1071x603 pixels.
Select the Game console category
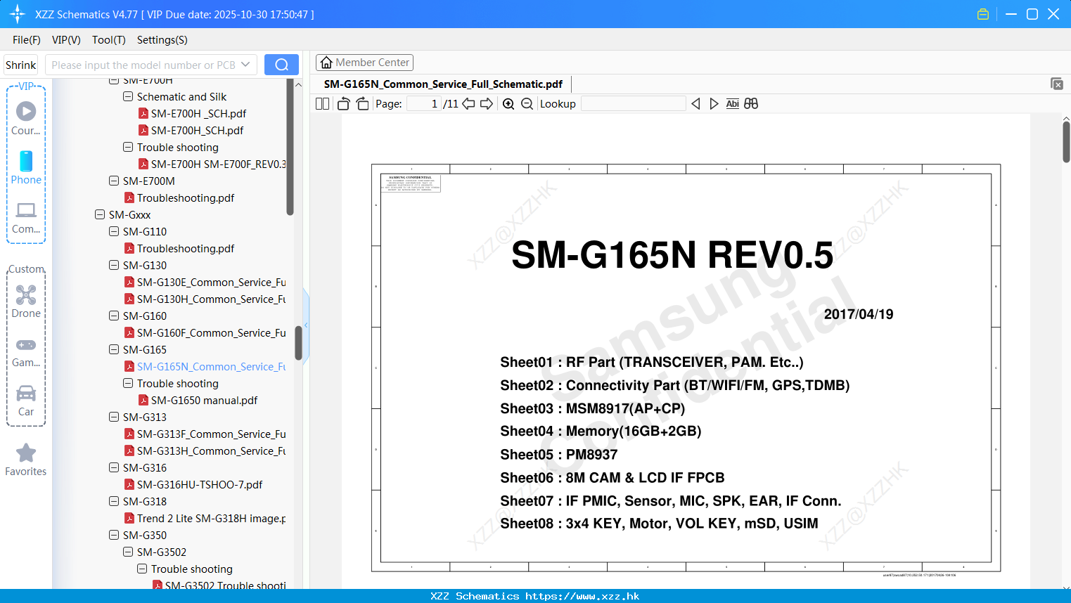coord(26,351)
